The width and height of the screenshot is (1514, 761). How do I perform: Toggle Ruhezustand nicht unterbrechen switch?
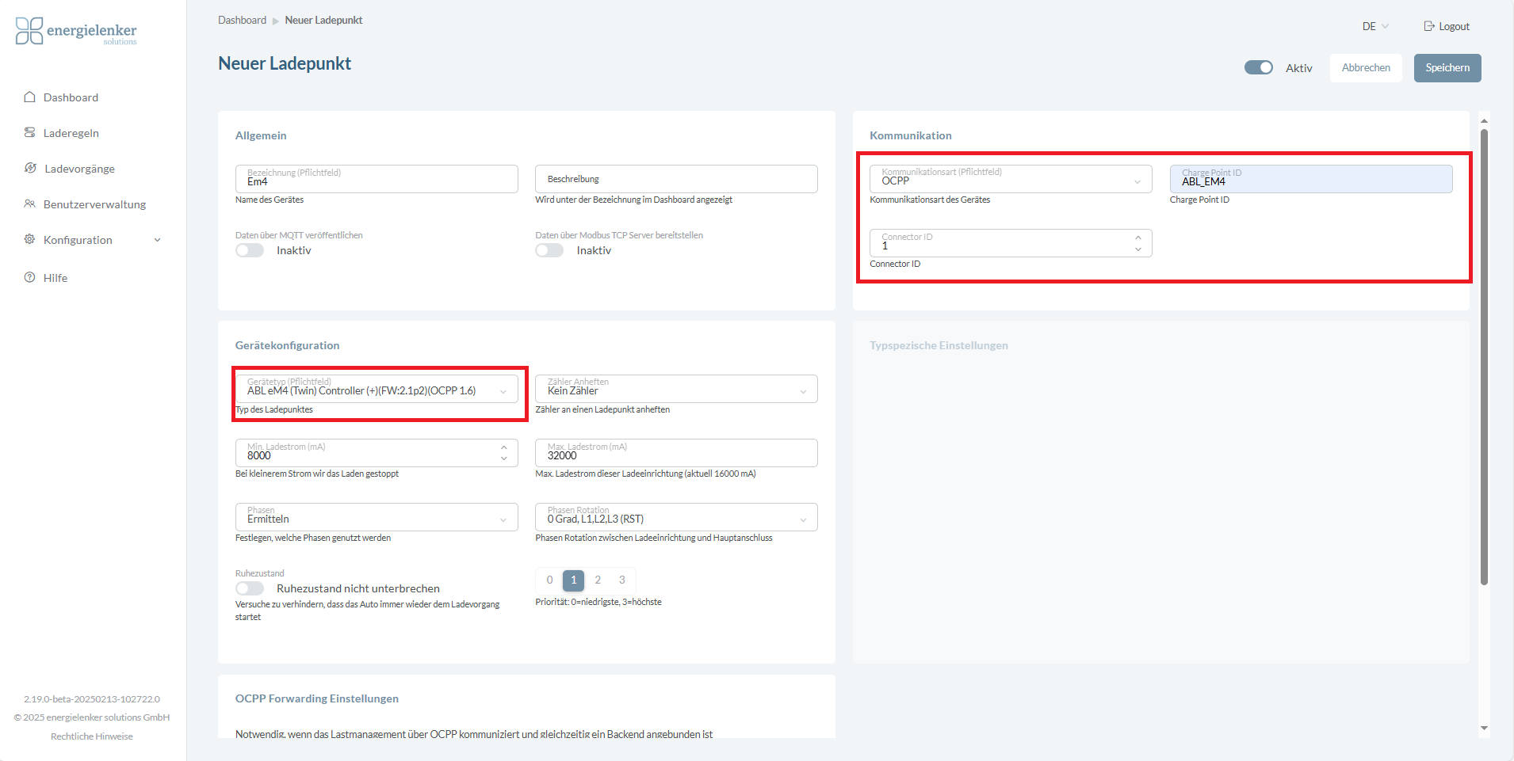pyautogui.click(x=250, y=589)
